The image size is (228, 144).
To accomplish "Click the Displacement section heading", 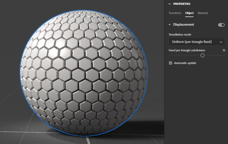I will tap(183, 25).
